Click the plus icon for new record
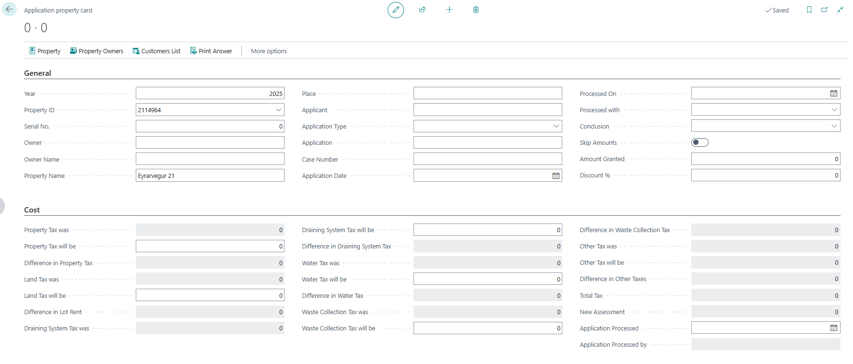Image resolution: width=853 pixels, height=364 pixels. point(450,10)
